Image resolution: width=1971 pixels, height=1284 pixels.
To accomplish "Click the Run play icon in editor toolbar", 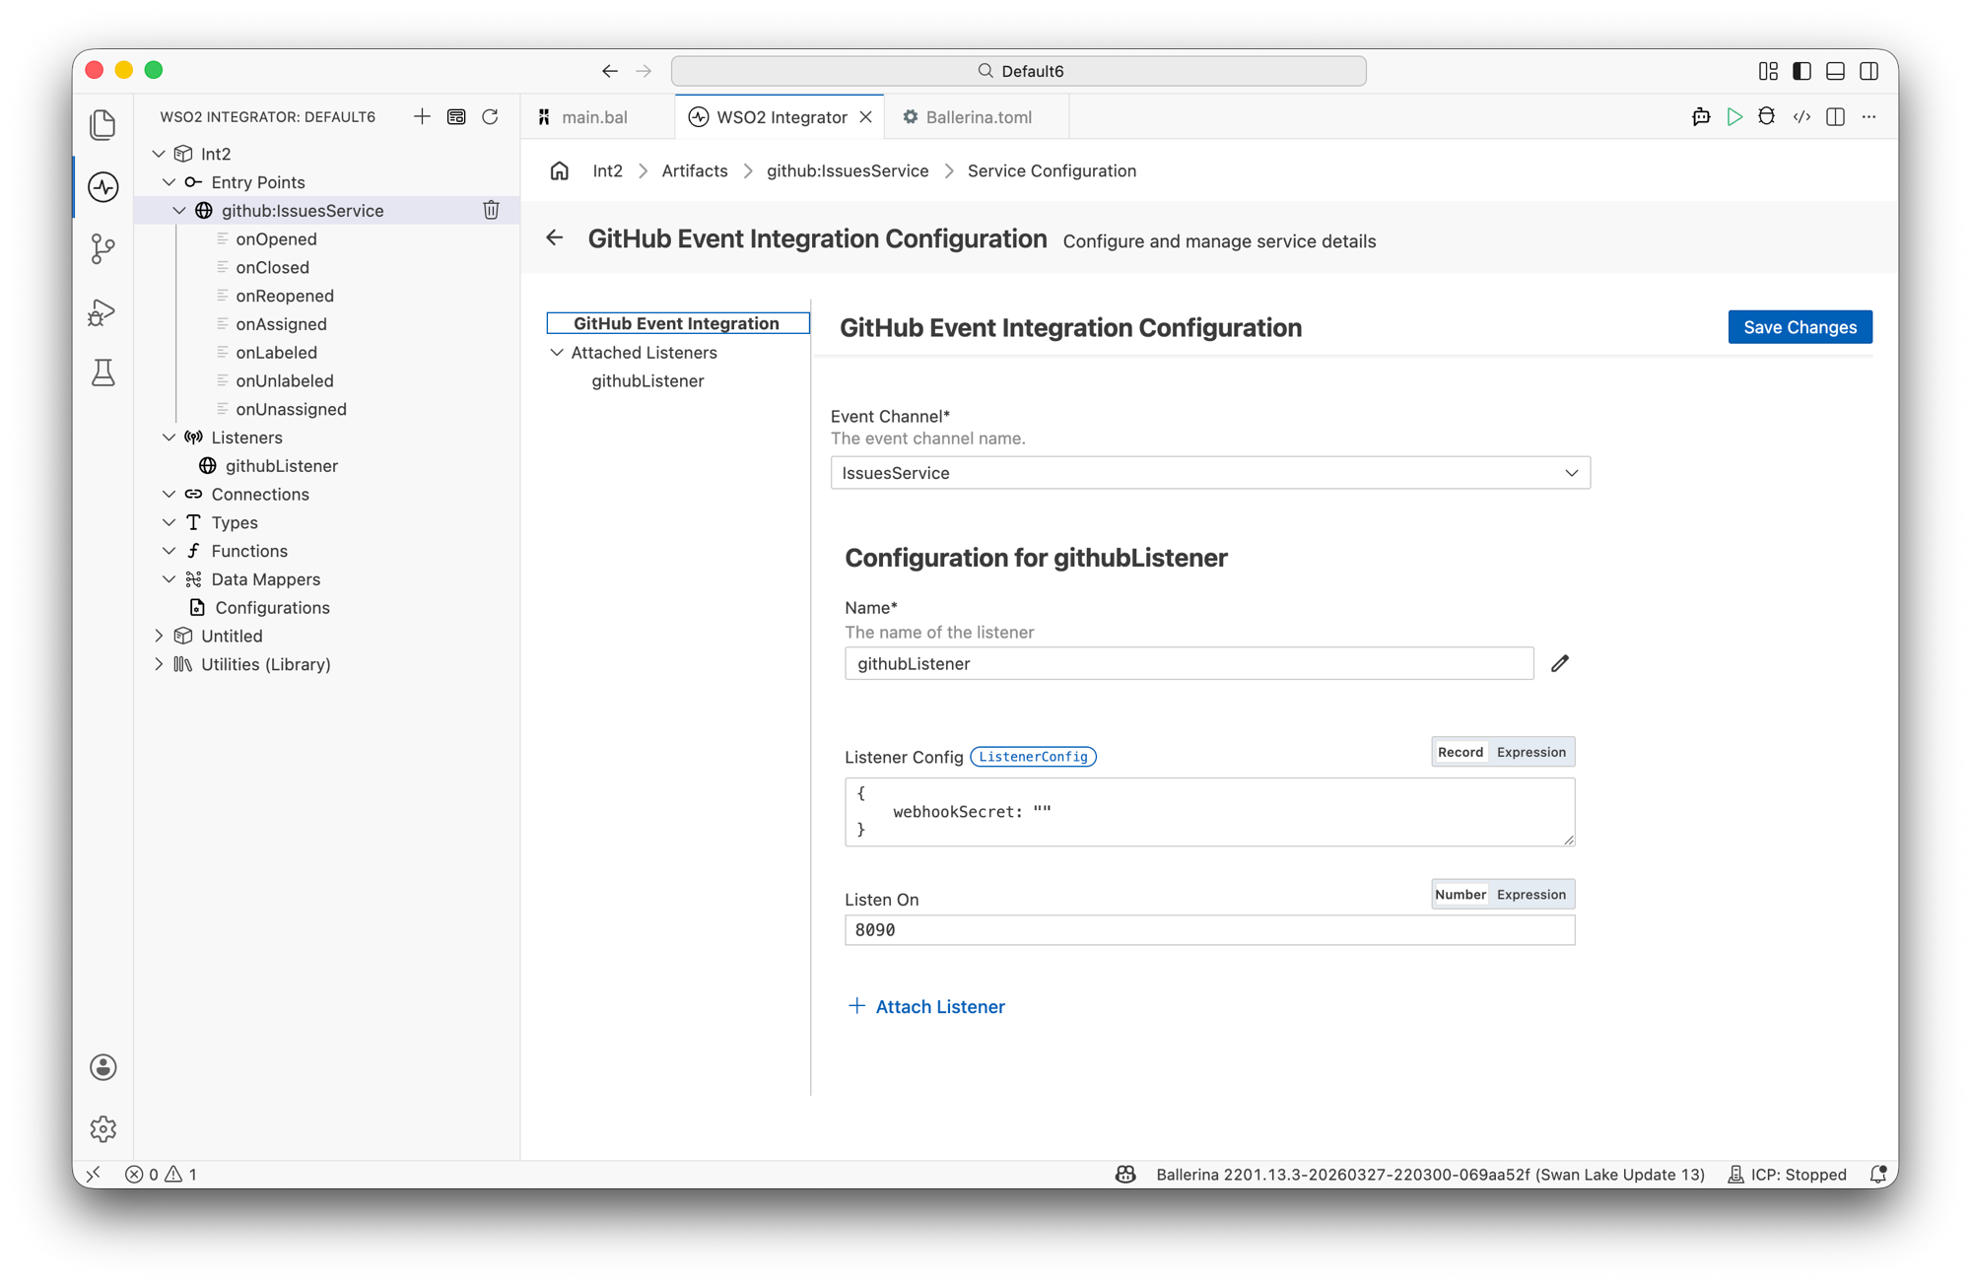I will [1734, 116].
